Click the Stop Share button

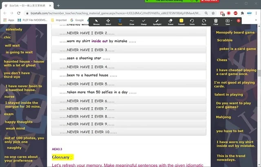tap(210, 1)
